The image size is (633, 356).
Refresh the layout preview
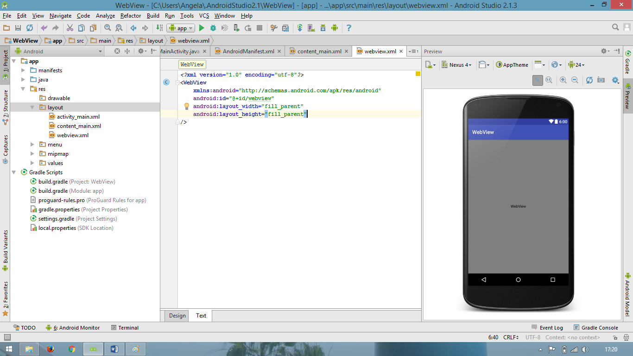[x=589, y=80]
